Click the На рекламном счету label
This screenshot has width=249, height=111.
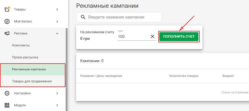coord(97,32)
